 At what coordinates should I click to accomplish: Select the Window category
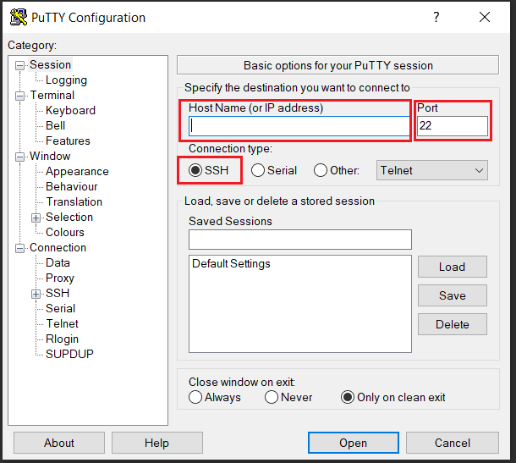pos(50,156)
